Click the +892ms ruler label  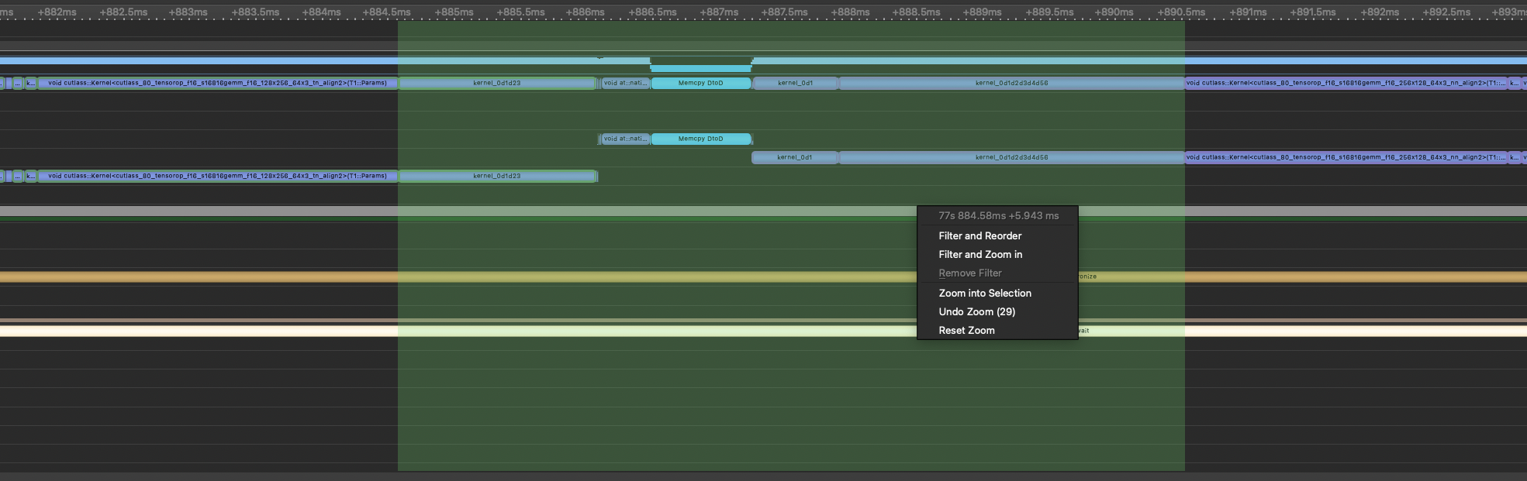(x=1380, y=12)
